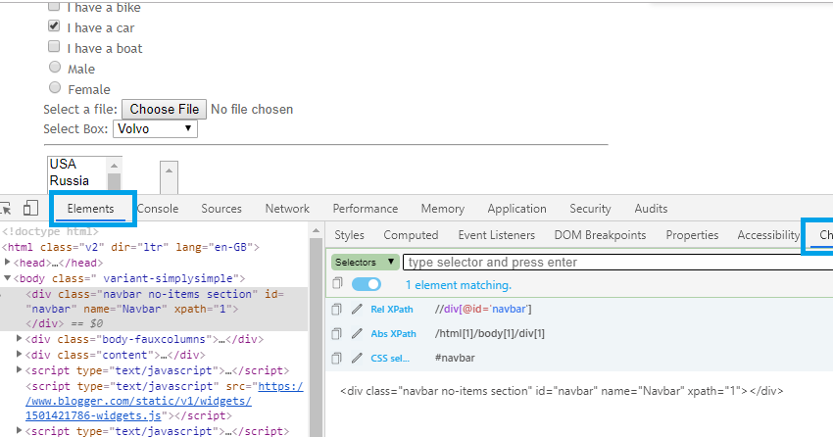Click the Elements panel scrollbar
Screen dimensions: 833x437
pyautogui.click(x=317, y=334)
